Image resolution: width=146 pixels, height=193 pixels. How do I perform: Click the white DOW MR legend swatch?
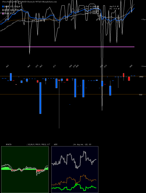tap(3, 10)
